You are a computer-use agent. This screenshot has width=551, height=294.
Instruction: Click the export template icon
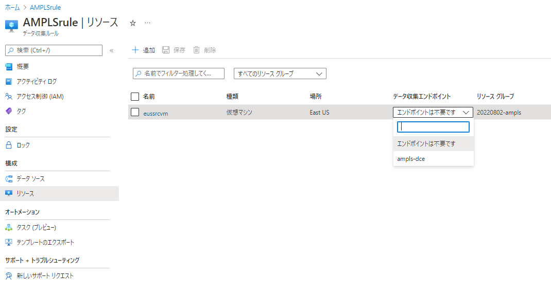click(9, 242)
